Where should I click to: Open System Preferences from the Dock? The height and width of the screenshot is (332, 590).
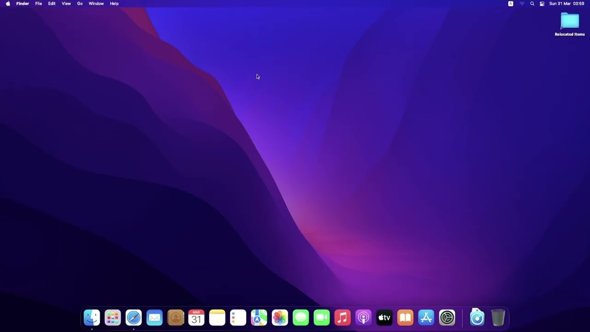[x=447, y=317]
